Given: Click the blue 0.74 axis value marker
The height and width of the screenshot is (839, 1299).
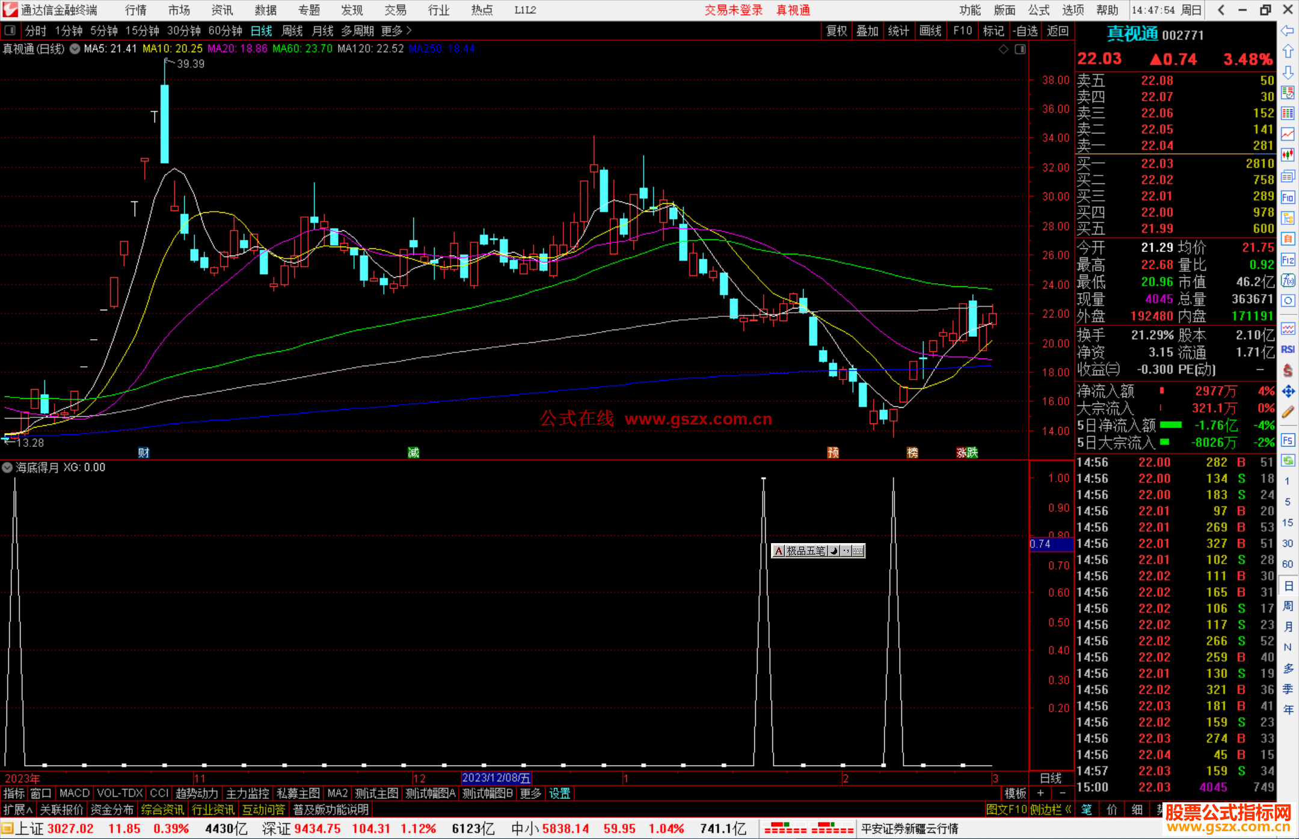Looking at the screenshot, I should click(x=1050, y=544).
